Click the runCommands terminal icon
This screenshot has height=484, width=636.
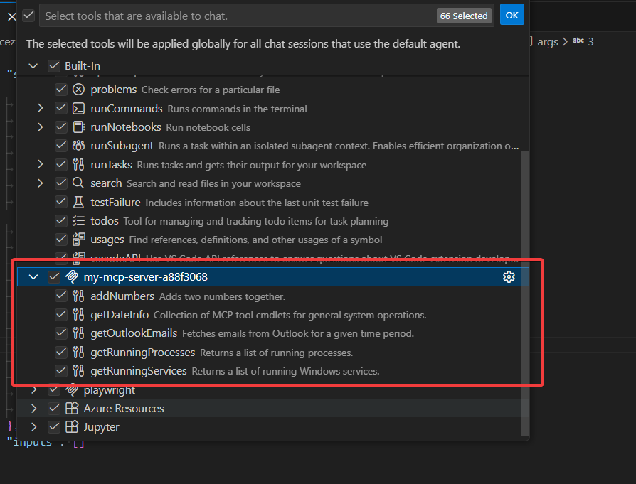(78, 108)
